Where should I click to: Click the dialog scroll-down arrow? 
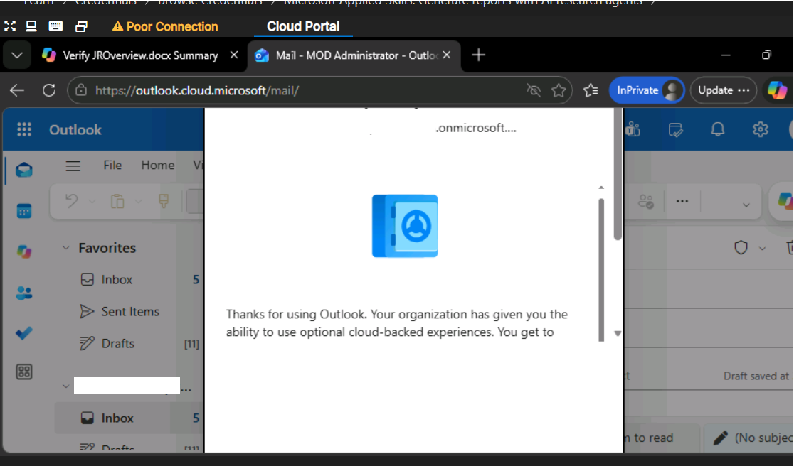click(618, 334)
